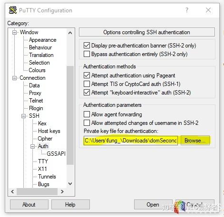This screenshot has height=217, width=224.
Task: Collapse the Connection tree node
Action: [14, 78]
